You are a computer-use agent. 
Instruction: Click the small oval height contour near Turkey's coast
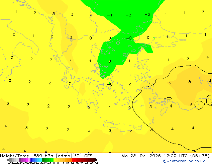click(168, 98)
